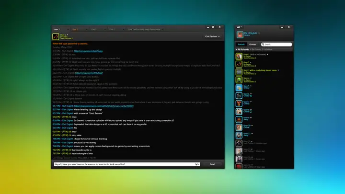This screenshot has height=194, width=345.
Task: Open the emoticon picker in the message box
Action: [x=197, y=164]
